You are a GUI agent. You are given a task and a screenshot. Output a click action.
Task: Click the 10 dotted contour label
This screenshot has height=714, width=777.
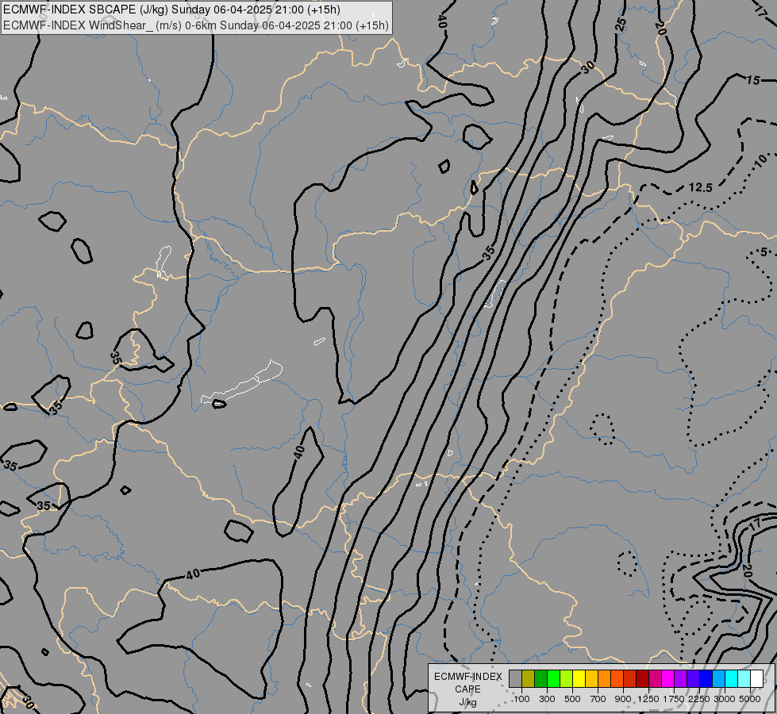tap(761, 161)
